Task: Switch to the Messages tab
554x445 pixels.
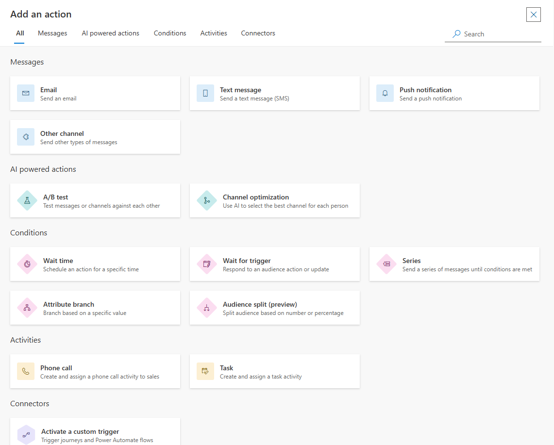Action: (x=52, y=33)
